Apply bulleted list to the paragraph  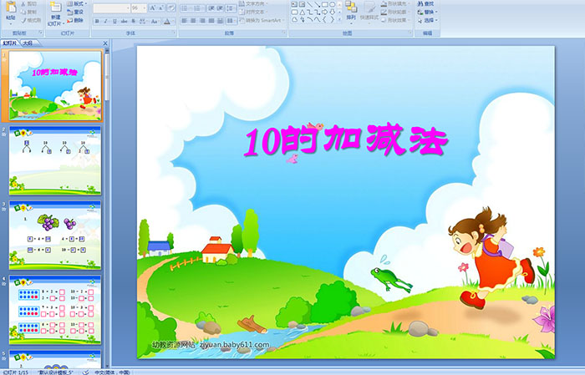point(186,8)
